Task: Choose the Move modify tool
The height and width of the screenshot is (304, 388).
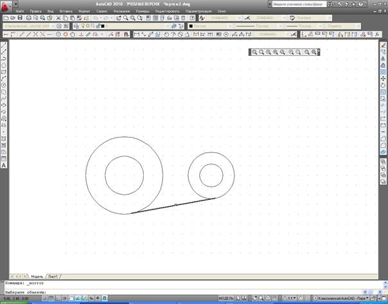Action: click(x=383, y=78)
